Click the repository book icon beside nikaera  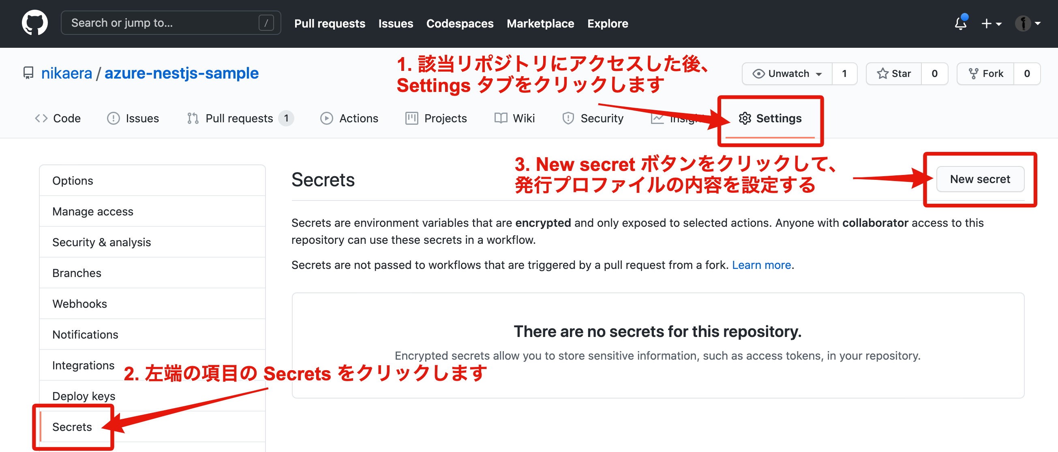29,73
